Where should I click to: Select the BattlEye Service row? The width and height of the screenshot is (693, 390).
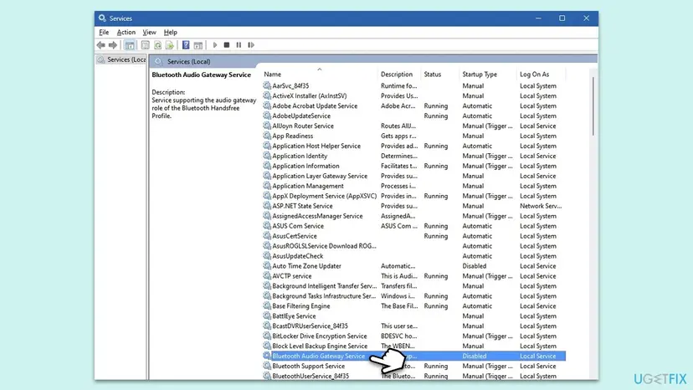[413, 316]
